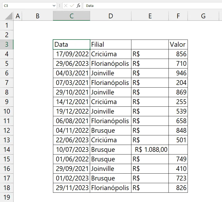Click the Brusque cell in row 12
The width and height of the screenshot is (222, 202).
click(110, 131)
